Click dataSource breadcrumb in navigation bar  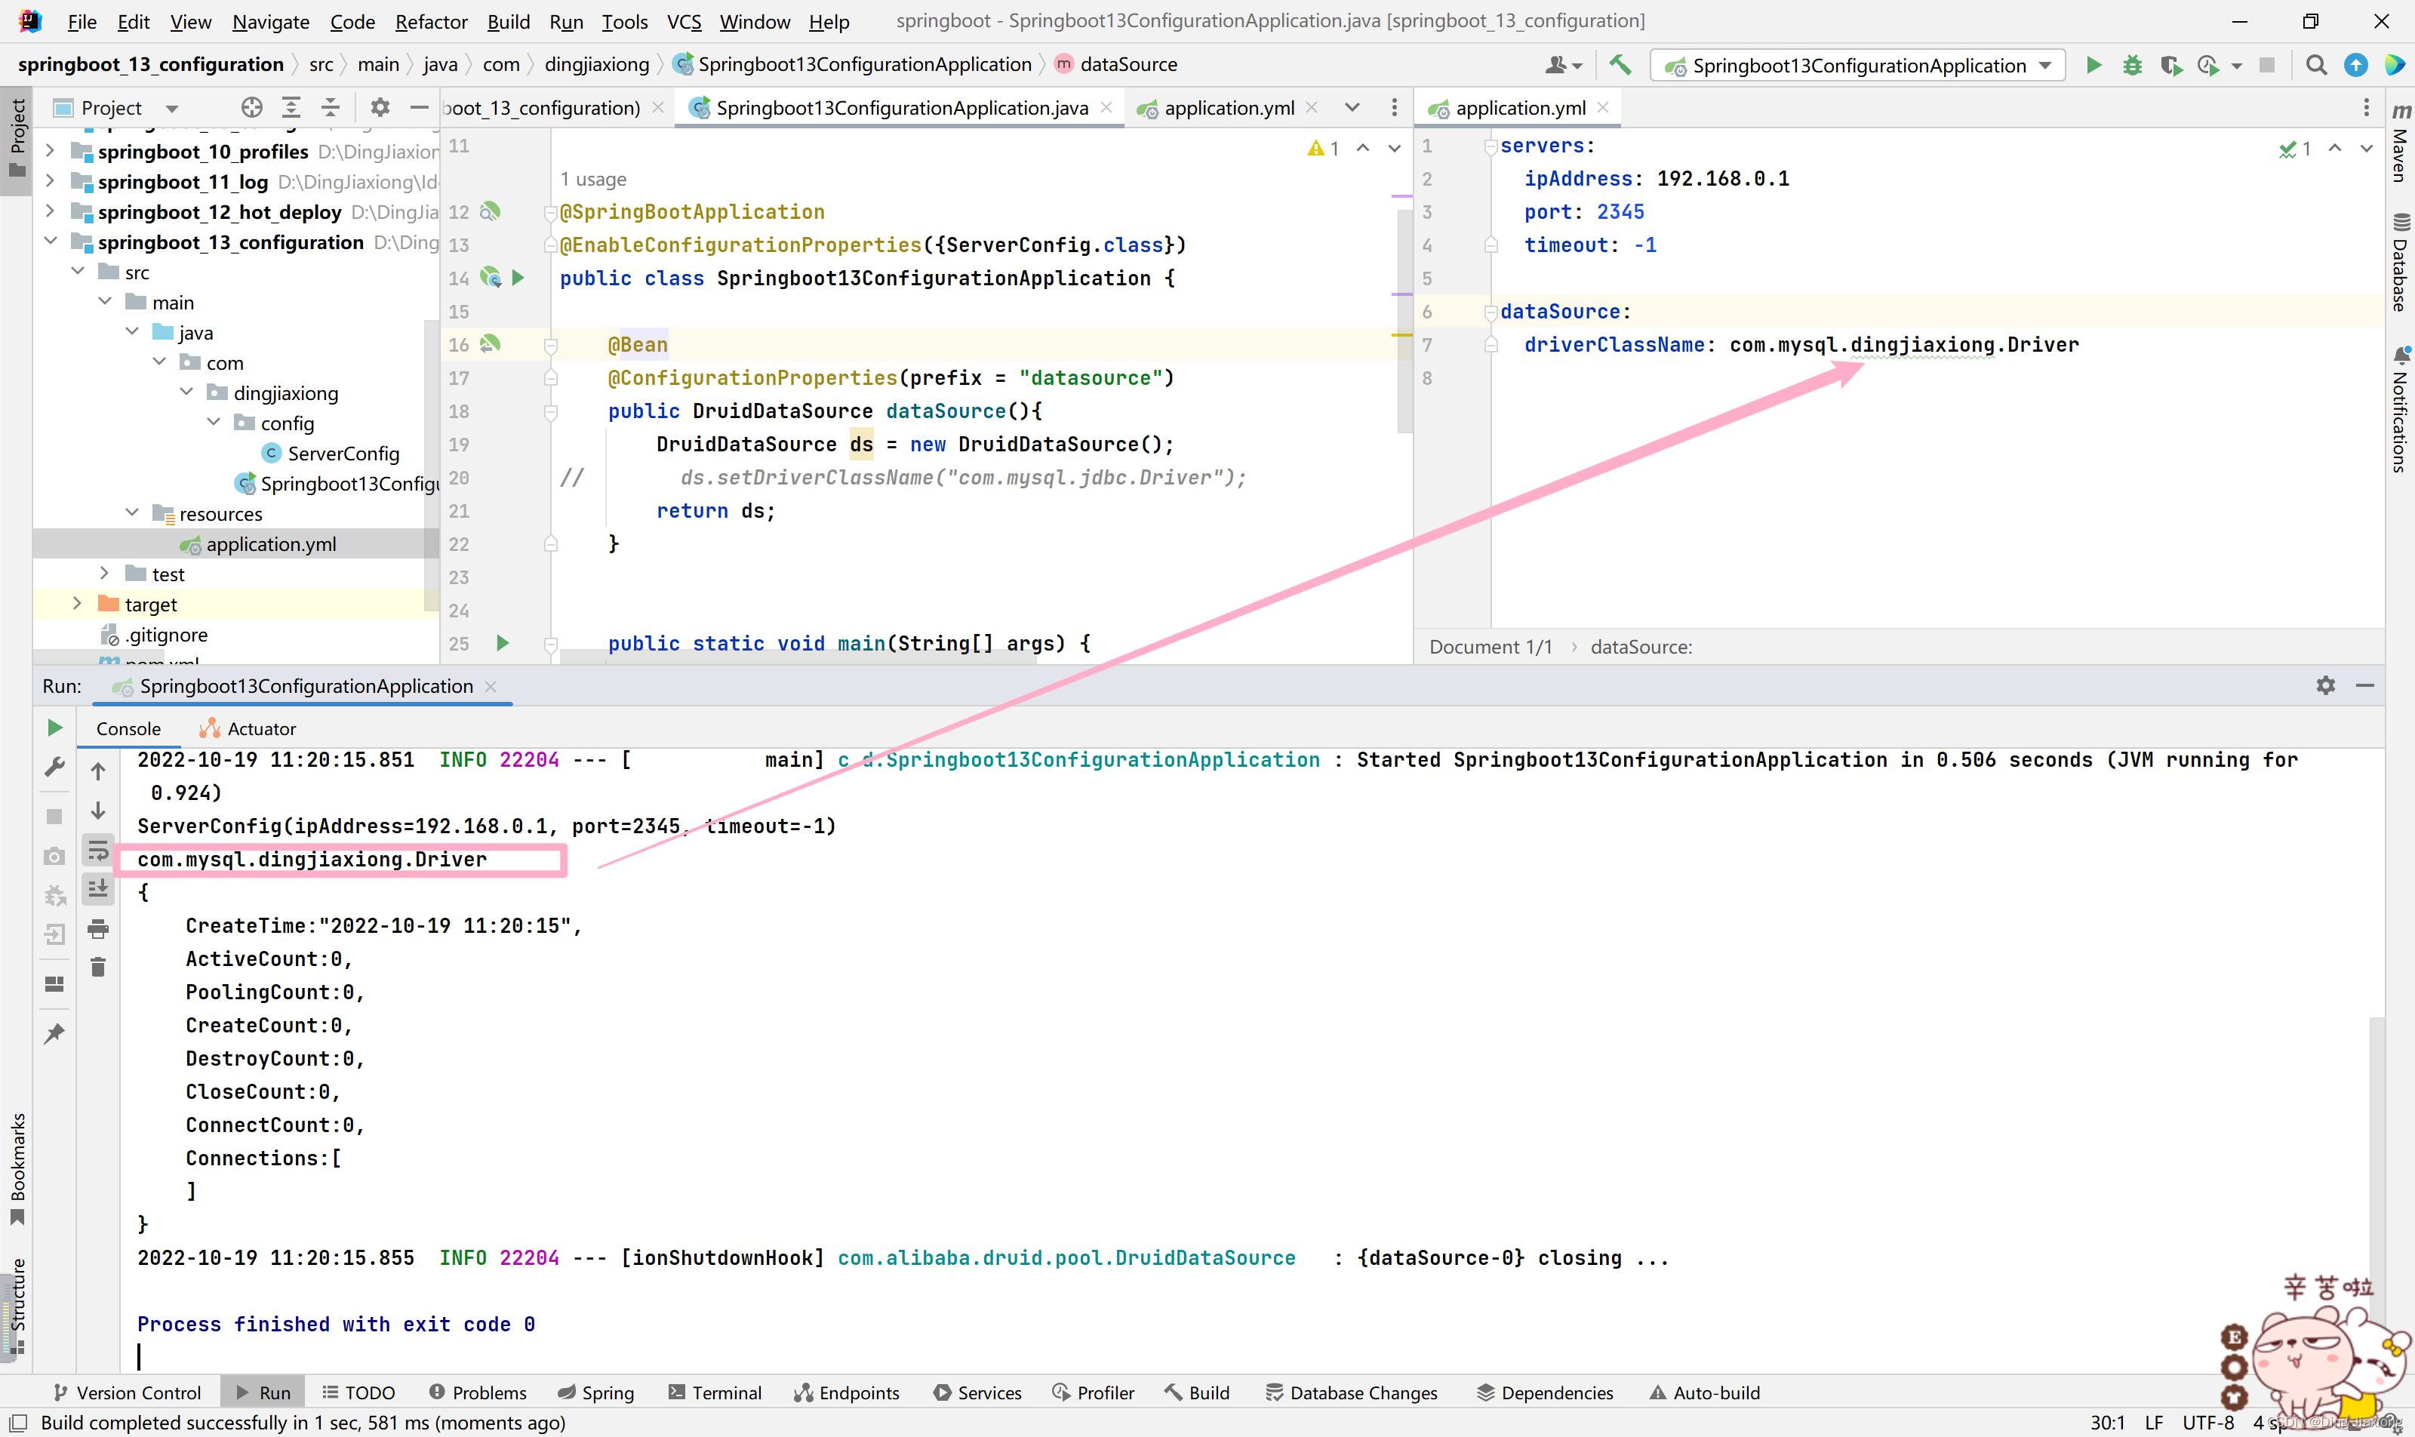pyautogui.click(x=1115, y=64)
